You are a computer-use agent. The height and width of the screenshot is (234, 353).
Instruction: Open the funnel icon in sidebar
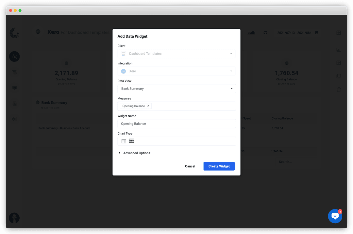point(14,72)
